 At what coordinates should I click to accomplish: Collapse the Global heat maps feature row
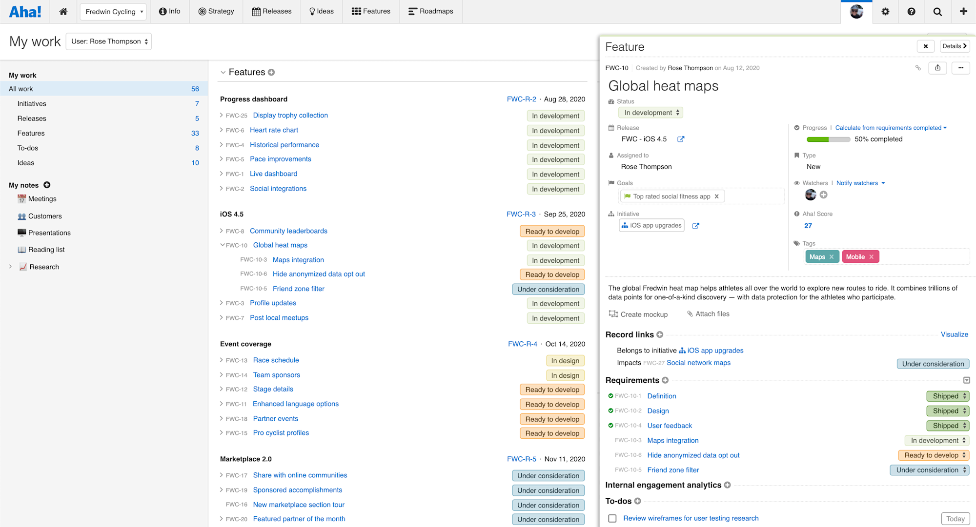click(223, 245)
